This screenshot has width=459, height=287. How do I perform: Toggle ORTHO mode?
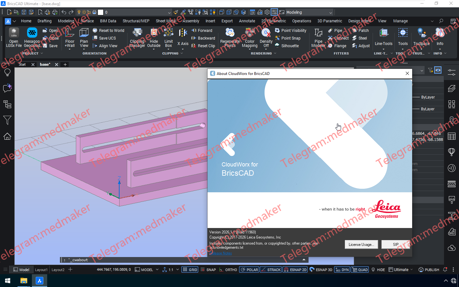point(228,269)
